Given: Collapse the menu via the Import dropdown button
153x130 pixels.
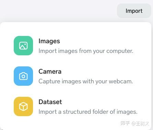Looking at the screenshot, I should (x=134, y=11).
